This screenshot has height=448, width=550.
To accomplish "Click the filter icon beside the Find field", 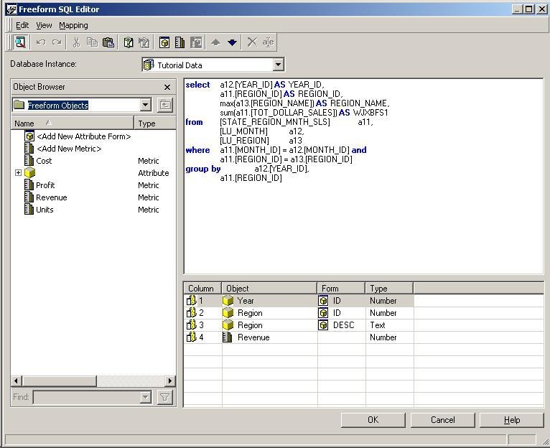I will (165, 397).
